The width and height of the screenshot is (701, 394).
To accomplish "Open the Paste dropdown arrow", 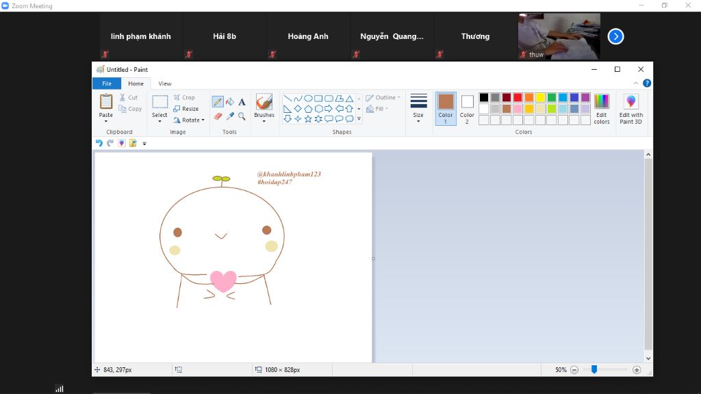I will coord(106,121).
